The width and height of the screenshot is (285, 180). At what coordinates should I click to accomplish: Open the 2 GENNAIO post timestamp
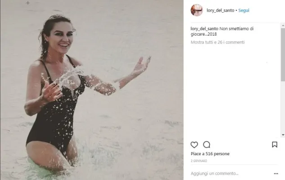pos(199,161)
